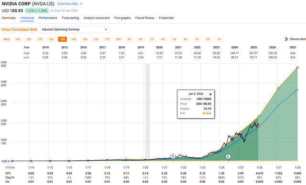Viewport: 306px width, 185px height.
Task: Select the 19Y time range
Action: [x=18, y=39]
